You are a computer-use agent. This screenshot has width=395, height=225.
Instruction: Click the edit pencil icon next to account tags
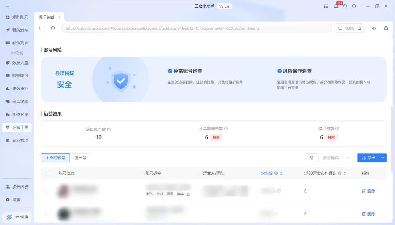[188, 194]
